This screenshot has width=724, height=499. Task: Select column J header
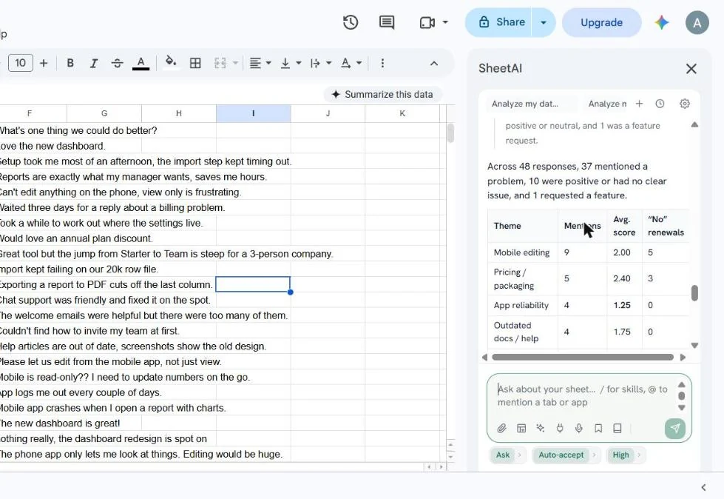[x=328, y=113]
